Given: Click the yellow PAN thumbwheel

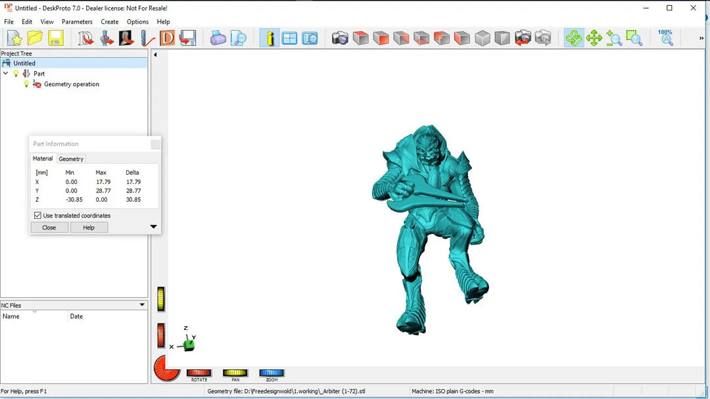Looking at the screenshot, I should coord(235,373).
